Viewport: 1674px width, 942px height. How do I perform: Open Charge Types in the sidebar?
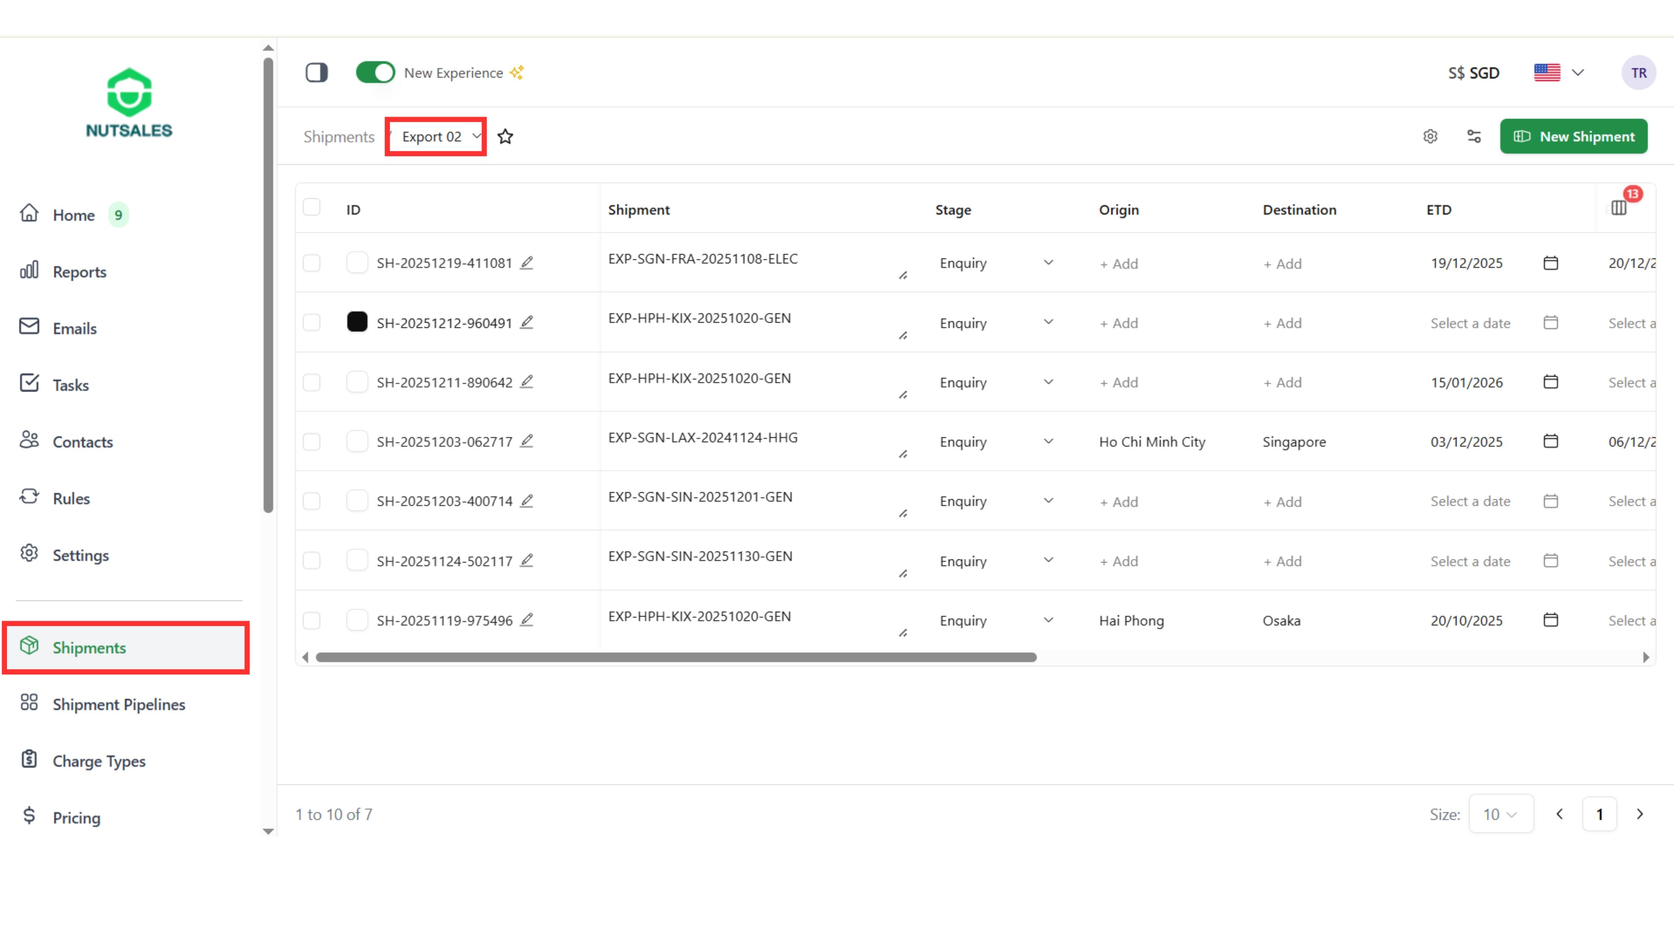coord(99,761)
